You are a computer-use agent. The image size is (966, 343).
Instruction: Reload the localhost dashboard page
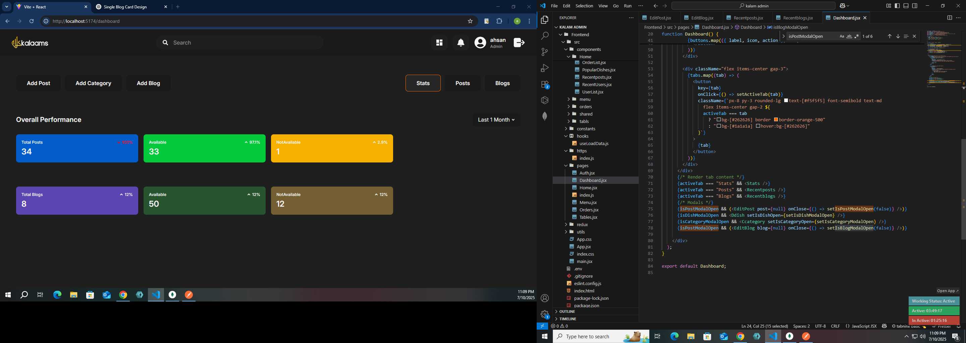[x=32, y=21]
